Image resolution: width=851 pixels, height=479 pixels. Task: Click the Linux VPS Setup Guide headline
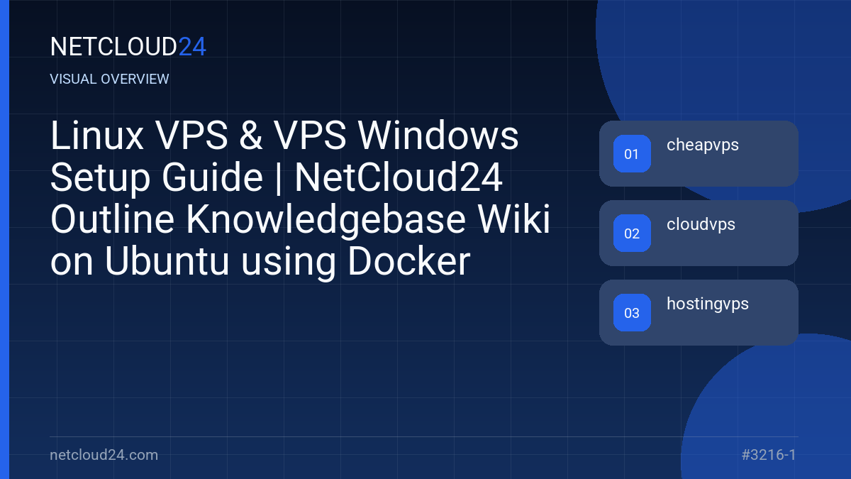pos(300,199)
